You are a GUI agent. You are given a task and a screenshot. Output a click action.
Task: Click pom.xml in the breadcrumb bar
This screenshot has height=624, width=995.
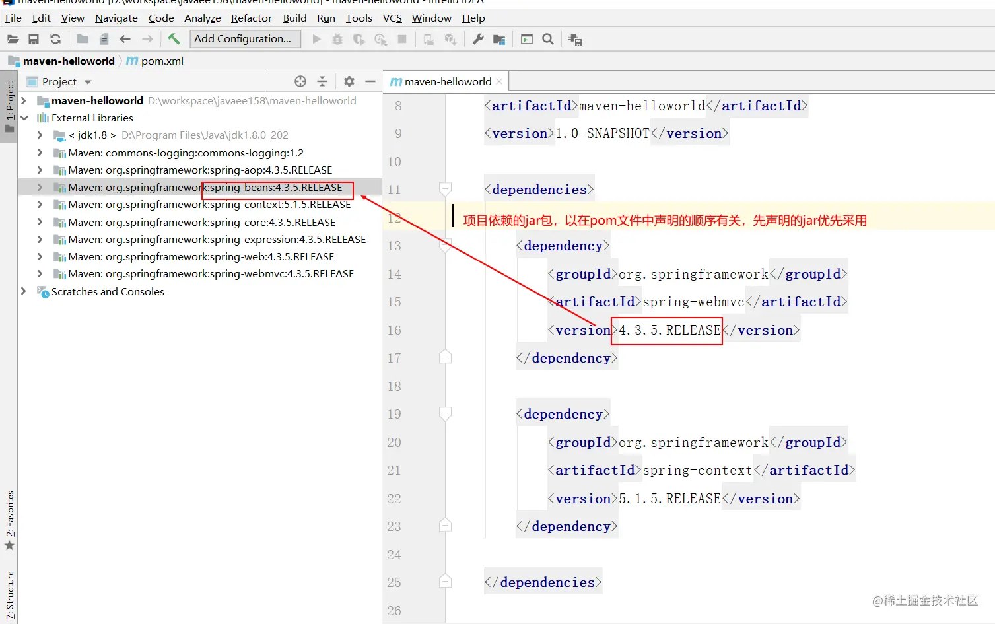click(162, 61)
